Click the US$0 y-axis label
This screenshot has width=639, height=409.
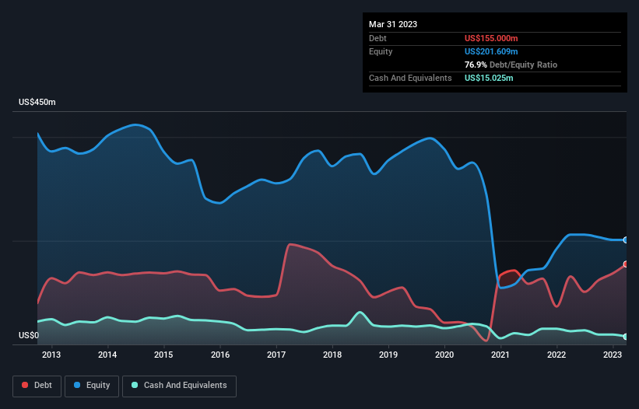click(29, 335)
